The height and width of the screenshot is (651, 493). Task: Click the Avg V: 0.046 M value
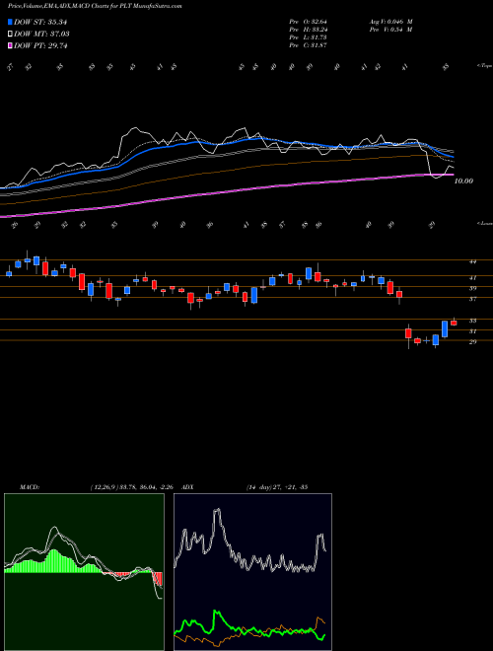pyautogui.click(x=391, y=22)
